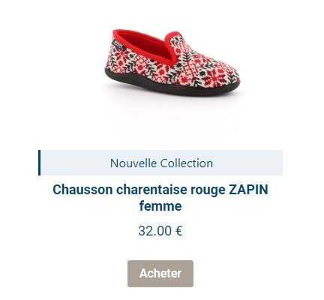
Task: Open the red ZAPIN slipper product image
Action: click(172, 62)
